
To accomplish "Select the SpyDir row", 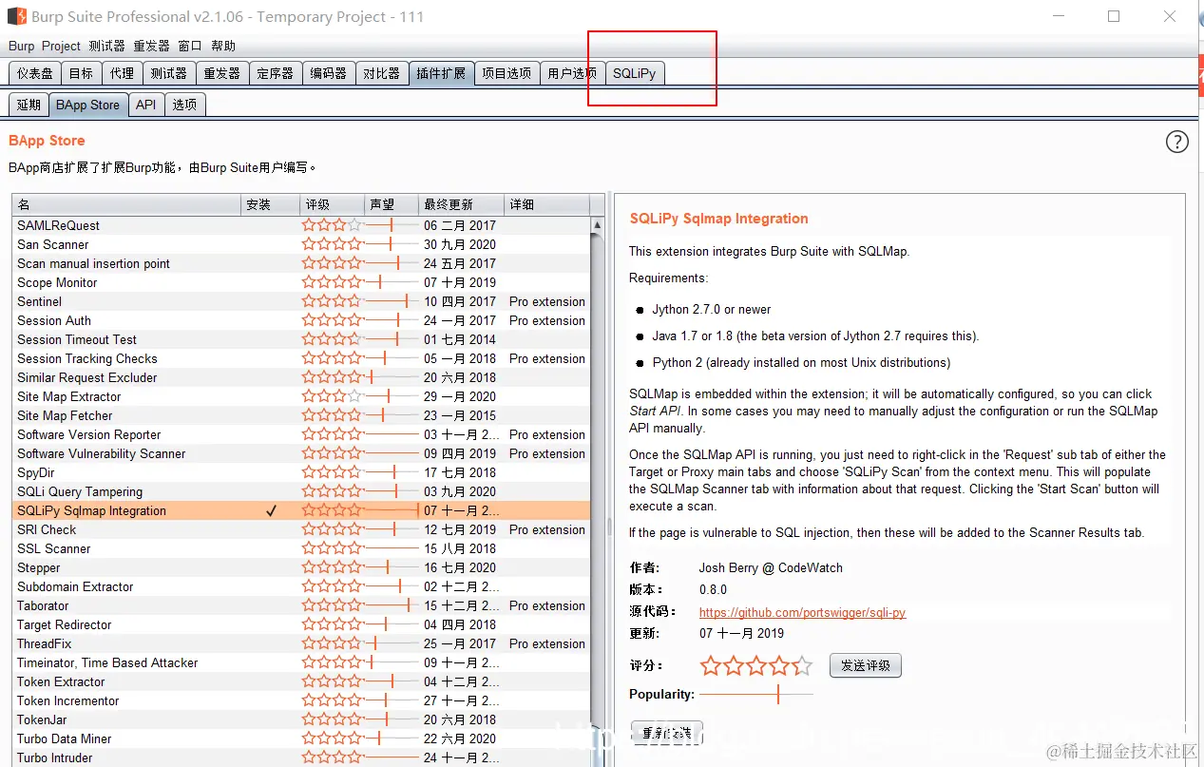I will [302, 472].
